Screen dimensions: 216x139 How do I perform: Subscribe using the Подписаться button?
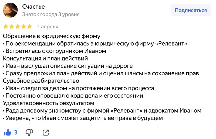click(191, 10)
